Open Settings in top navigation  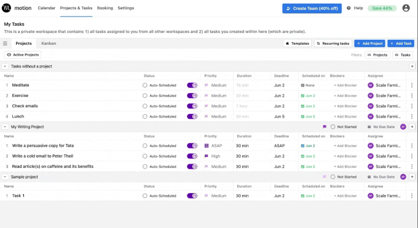[126, 8]
